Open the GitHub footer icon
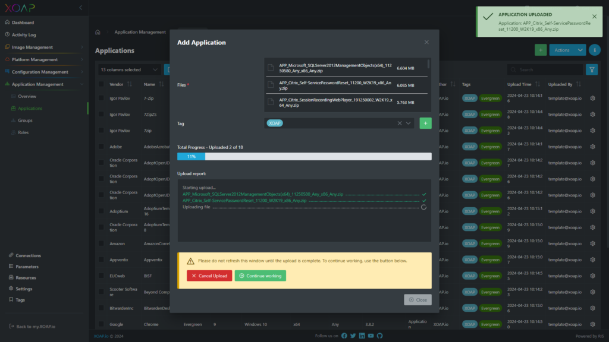Viewport: 609px width, 342px height. [x=380, y=336]
